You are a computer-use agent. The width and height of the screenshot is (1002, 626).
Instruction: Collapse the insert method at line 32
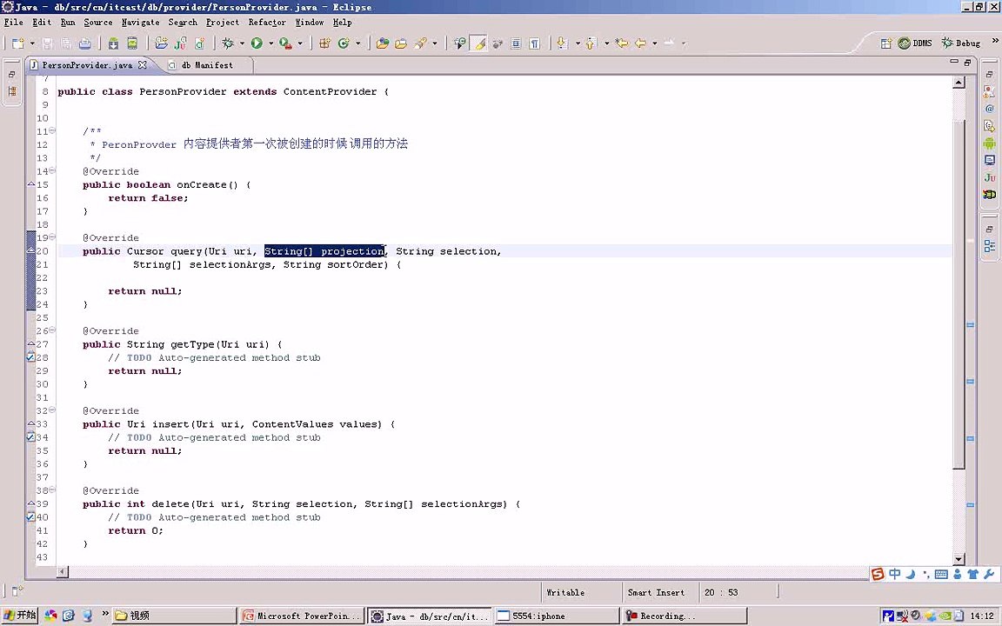52,410
